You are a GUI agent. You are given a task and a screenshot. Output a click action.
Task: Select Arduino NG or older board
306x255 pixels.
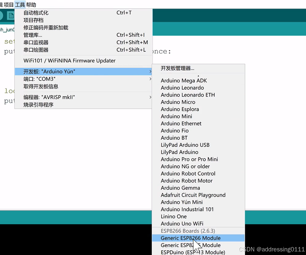[x=198, y=166]
